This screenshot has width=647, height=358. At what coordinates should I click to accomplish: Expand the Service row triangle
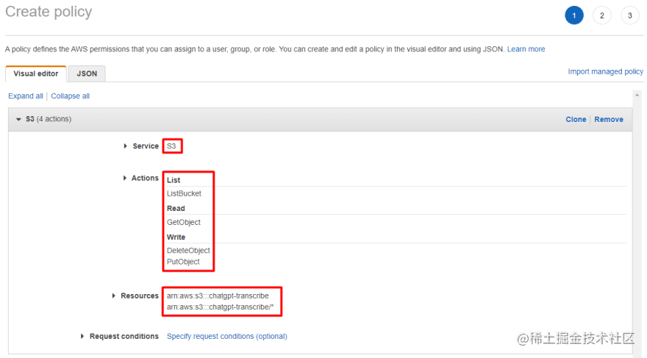(x=126, y=146)
